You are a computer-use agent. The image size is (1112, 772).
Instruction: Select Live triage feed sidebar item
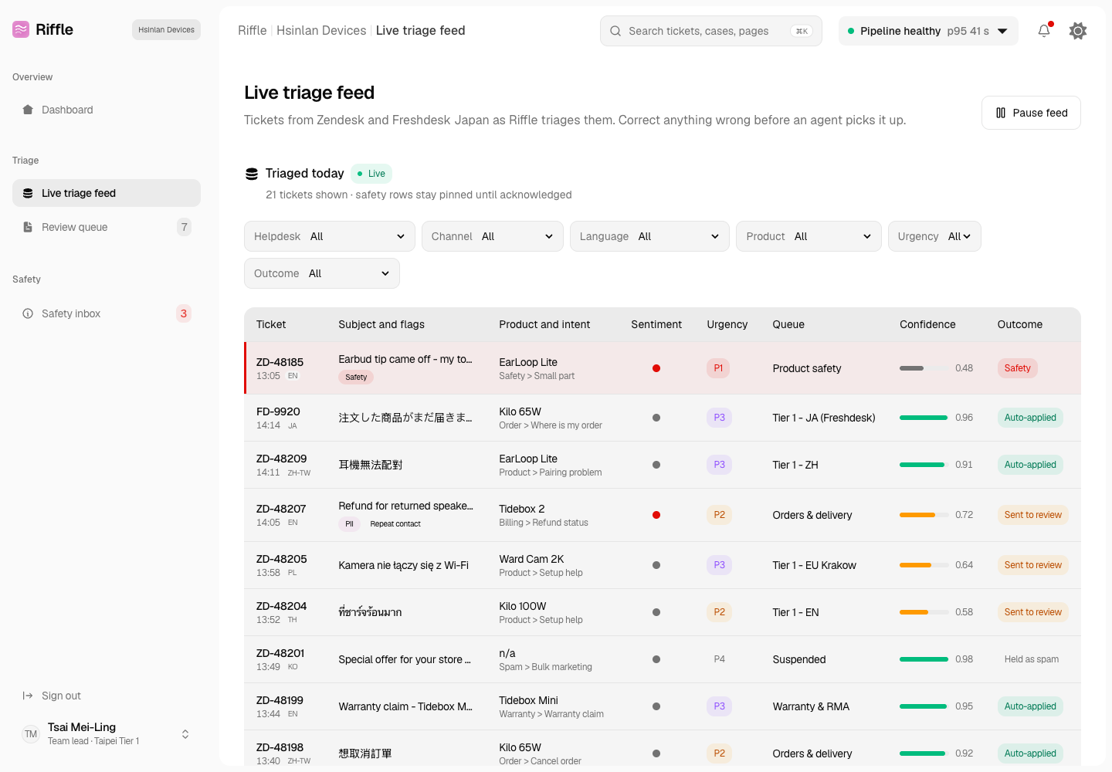[107, 193]
